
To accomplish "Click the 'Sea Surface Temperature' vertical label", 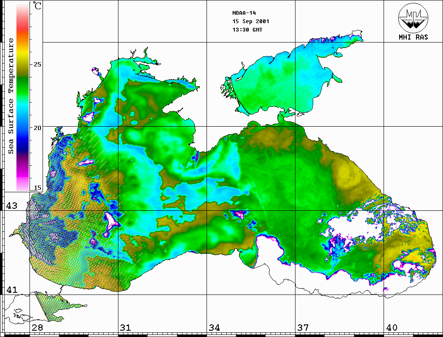I will point(11,96).
